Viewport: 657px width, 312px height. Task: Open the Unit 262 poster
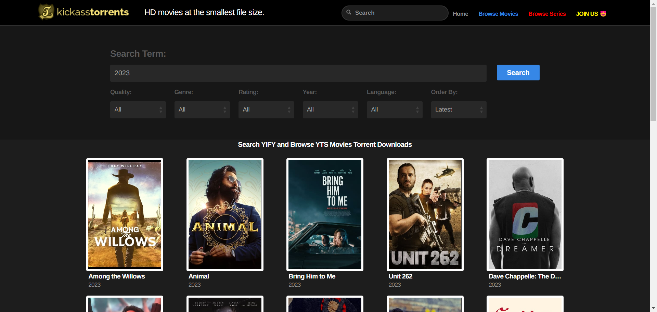pyautogui.click(x=425, y=214)
